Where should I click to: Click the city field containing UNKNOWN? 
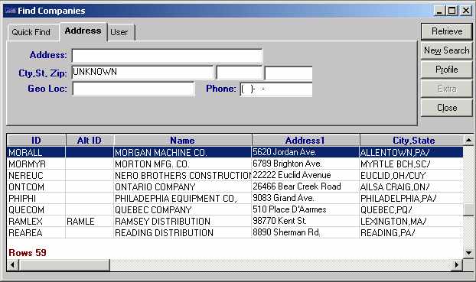click(142, 73)
